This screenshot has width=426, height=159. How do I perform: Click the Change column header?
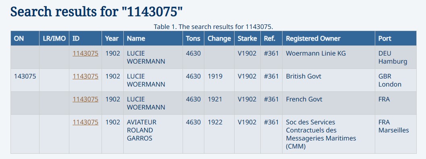219,38
